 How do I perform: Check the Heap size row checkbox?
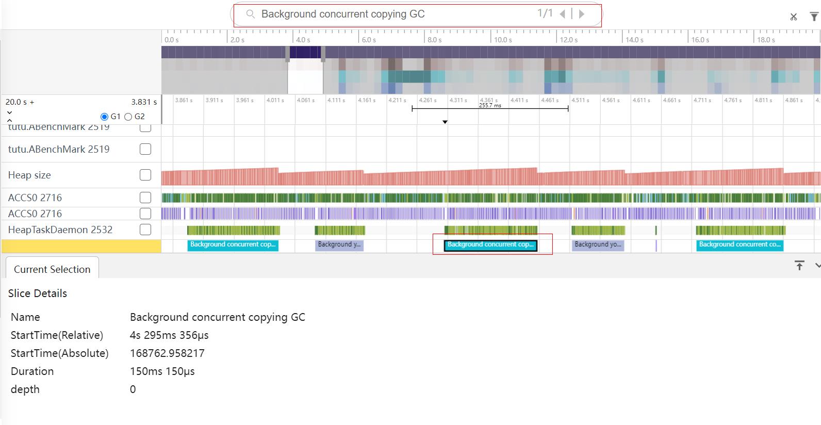coord(145,175)
